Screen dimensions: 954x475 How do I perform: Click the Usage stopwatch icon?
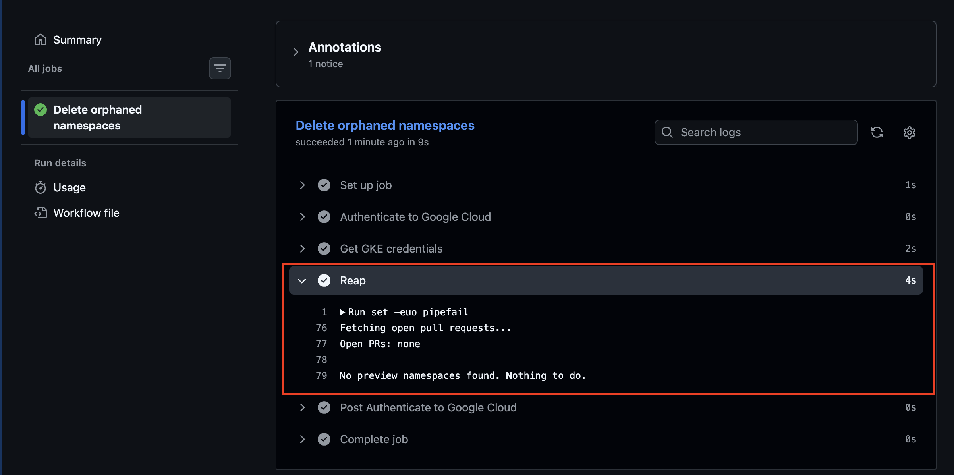41,187
